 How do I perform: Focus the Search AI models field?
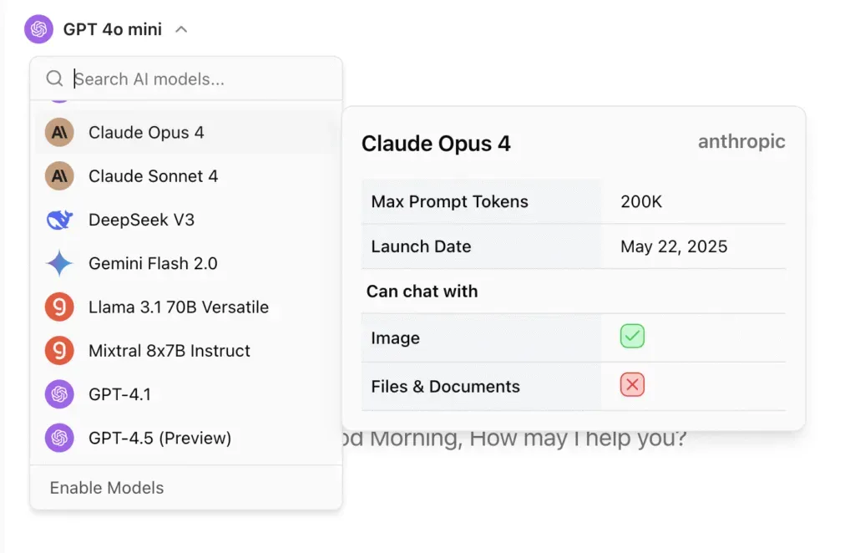[x=200, y=79]
